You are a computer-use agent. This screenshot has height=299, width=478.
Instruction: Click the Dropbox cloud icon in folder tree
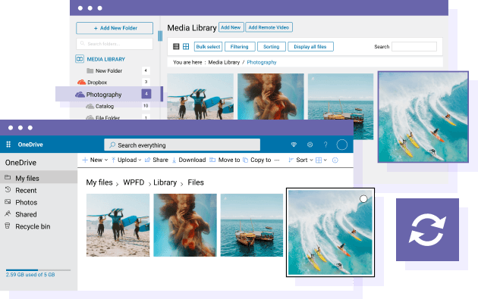click(81, 82)
